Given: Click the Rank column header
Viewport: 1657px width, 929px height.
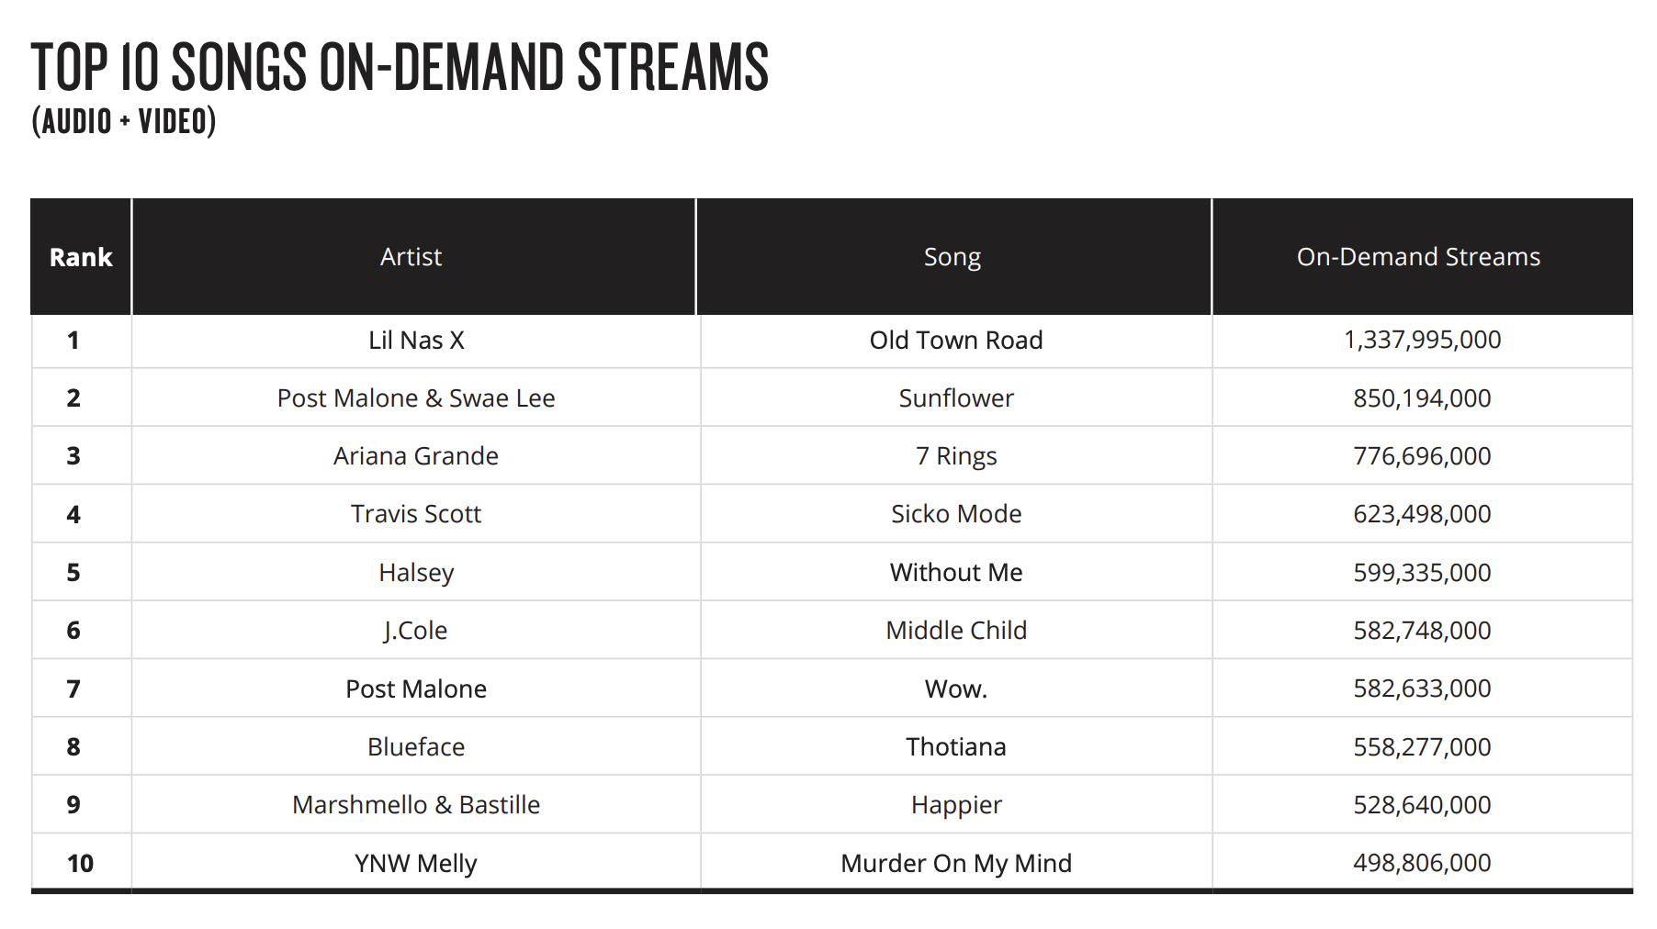Looking at the screenshot, I should pos(81,257).
